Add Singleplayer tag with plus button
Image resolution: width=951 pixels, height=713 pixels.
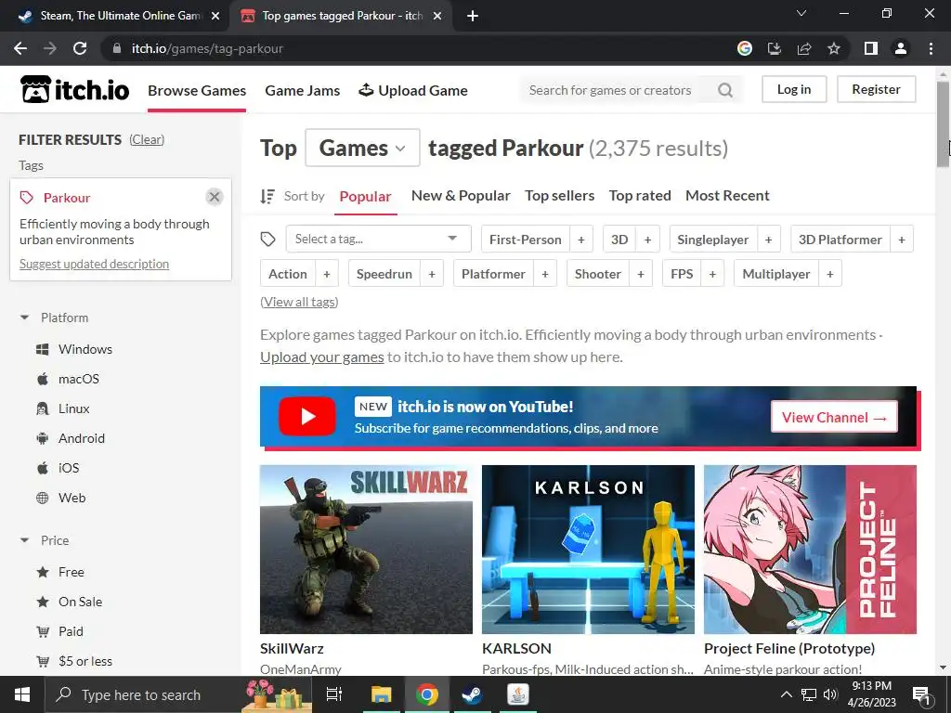click(x=768, y=240)
